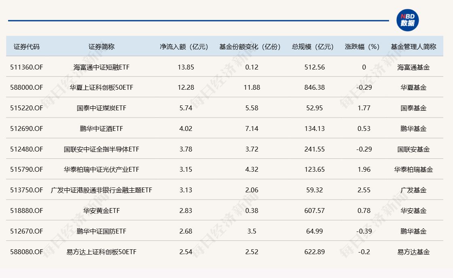The width and height of the screenshot is (453, 278).
Task: Select code 511360.OF
Action: (27, 67)
